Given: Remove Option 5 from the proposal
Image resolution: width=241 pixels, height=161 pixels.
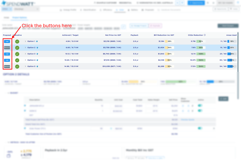Looking at the screenshot, I should tap(7, 67).
